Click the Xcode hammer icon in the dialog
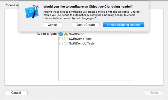 pyautogui.click(x=32, y=11)
